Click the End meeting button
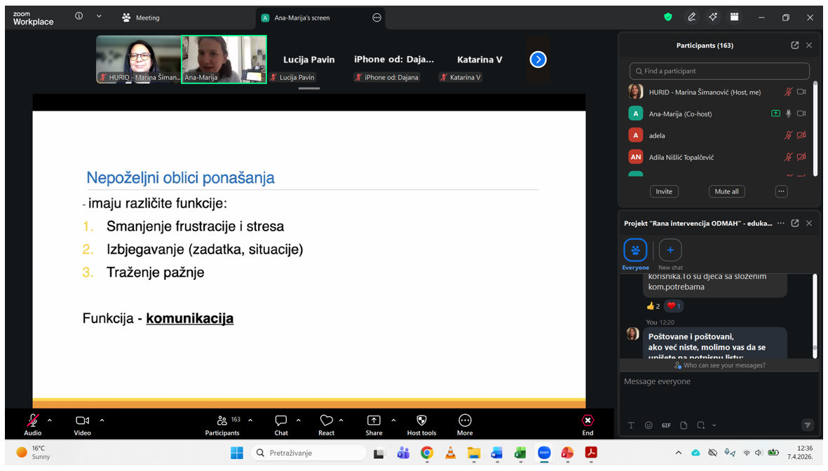This screenshot has height=471, width=828. pos(588,423)
